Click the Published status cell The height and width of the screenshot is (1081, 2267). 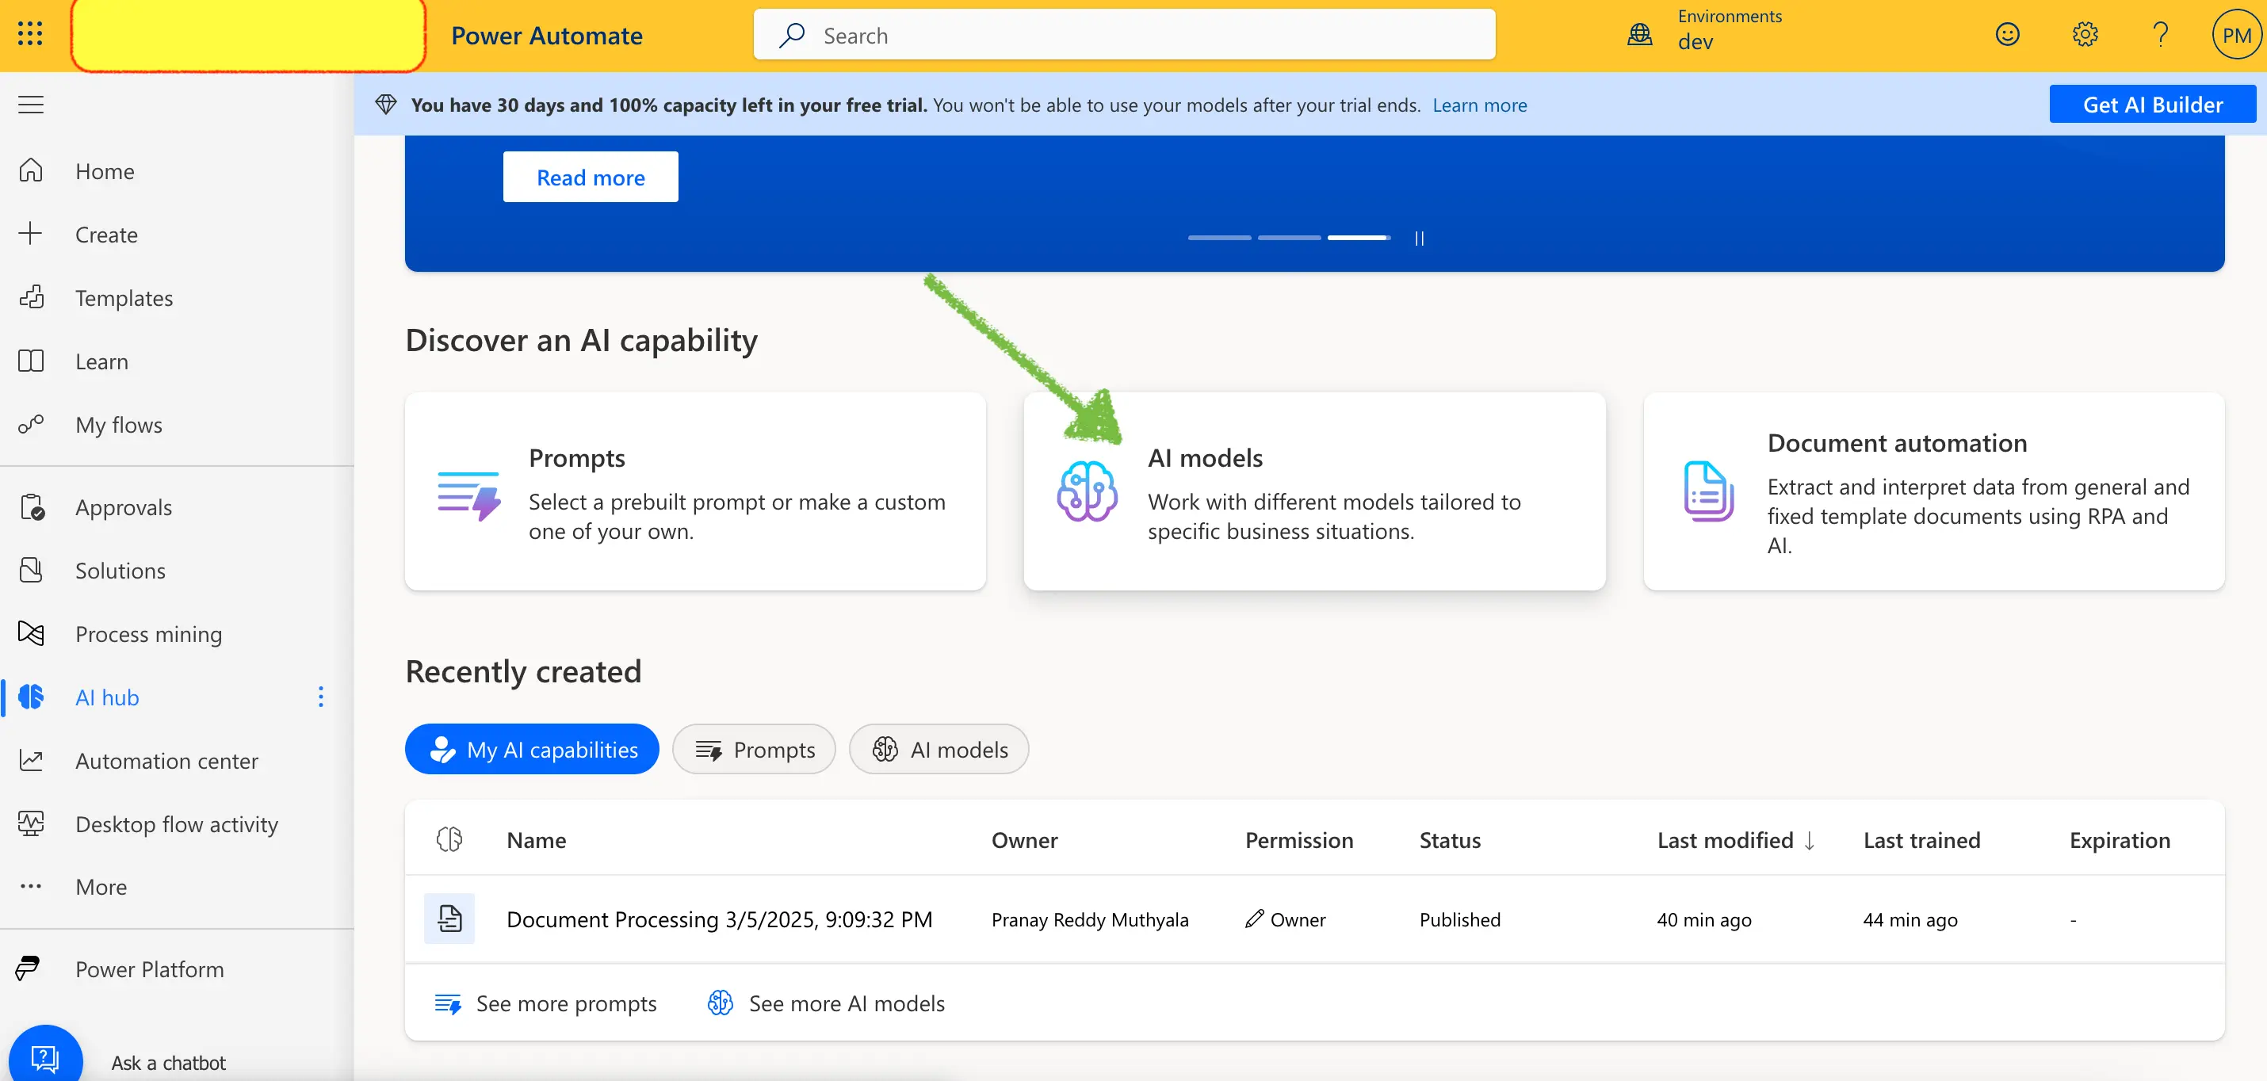click(1459, 919)
